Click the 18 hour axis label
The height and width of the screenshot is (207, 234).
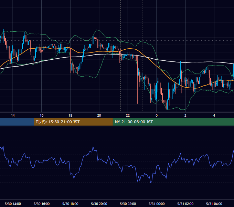70,116
